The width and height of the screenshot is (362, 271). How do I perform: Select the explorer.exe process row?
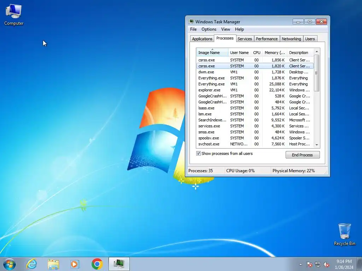click(x=255, y=90)
